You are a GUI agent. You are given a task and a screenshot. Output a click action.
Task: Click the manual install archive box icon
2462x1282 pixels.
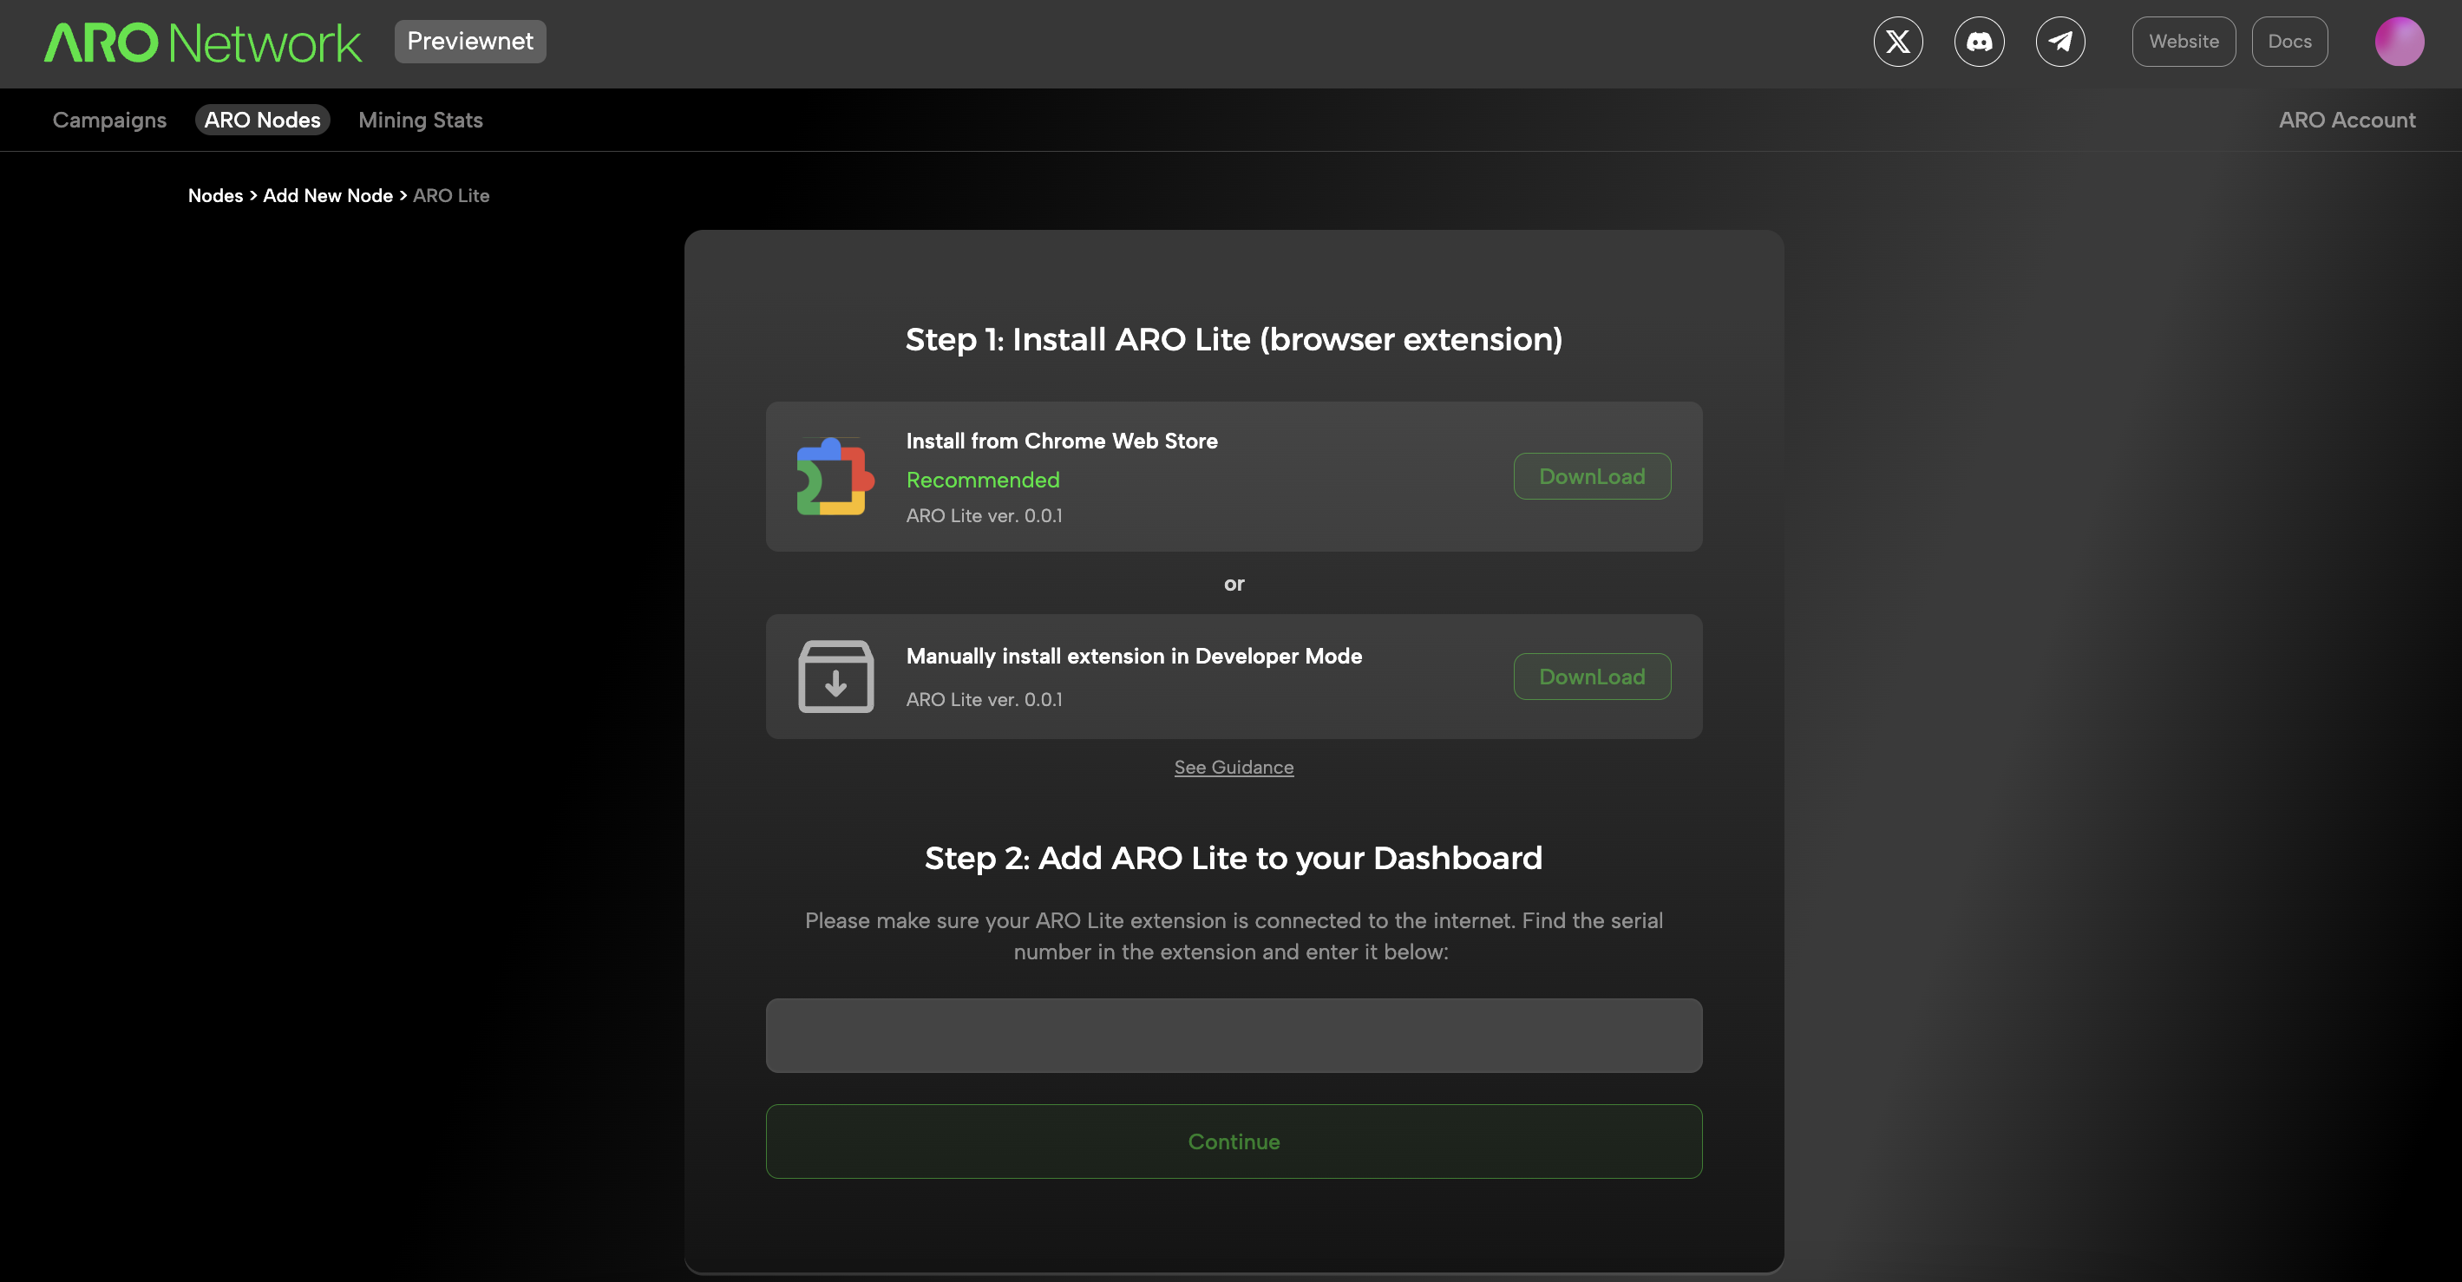pos(835,677)
